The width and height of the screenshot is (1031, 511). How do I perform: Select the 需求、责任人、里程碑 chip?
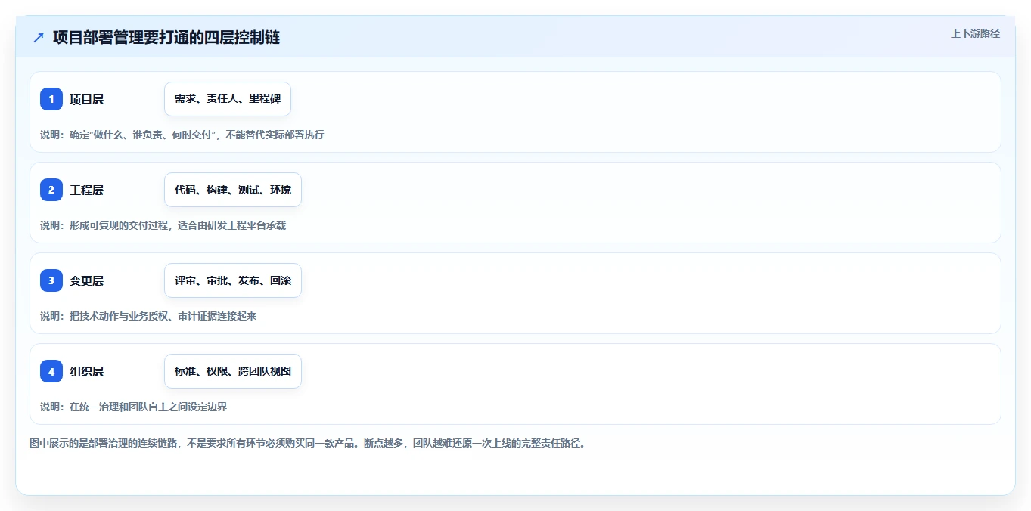tap(228, 99)
